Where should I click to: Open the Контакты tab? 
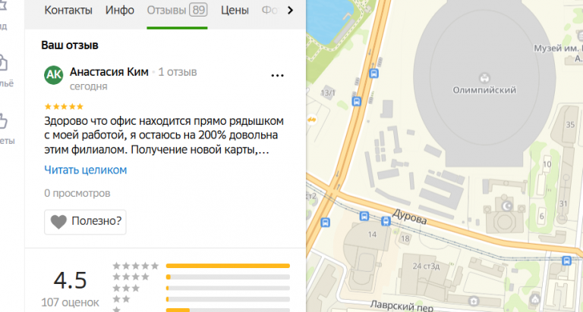click(x=68, y=10)
